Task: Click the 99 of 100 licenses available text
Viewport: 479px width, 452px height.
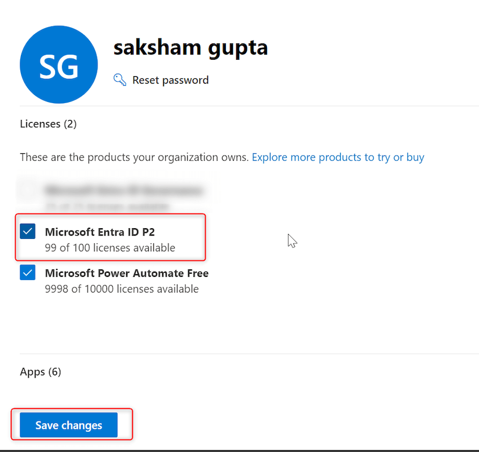Action: (x=110, y=248)
